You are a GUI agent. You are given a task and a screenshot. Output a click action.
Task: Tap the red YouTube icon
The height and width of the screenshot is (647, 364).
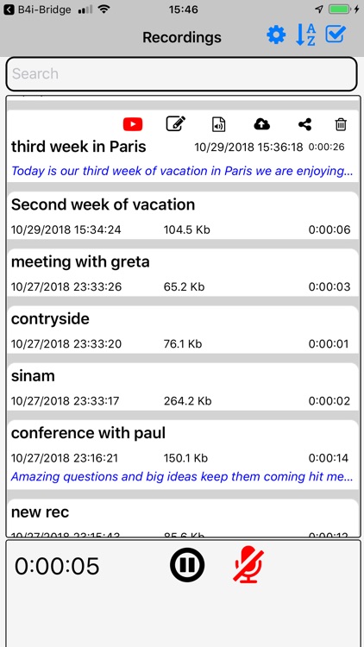(133, 124)
